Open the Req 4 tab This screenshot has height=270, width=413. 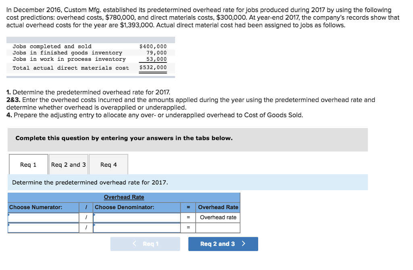click(x=108, y=164)
